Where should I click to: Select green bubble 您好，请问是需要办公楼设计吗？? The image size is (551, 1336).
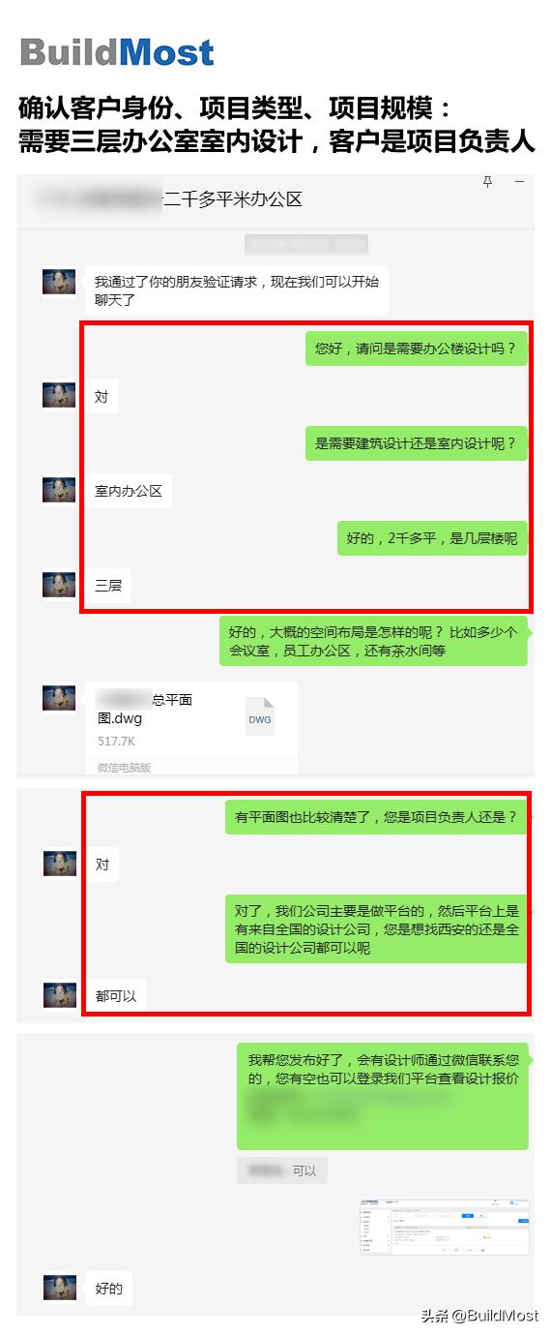coord(417,349)
